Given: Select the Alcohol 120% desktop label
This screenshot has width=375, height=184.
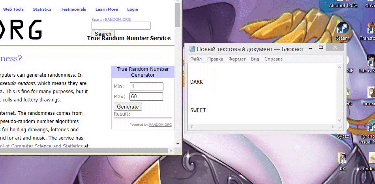Looking at the screenshot, I should point(343,6).
